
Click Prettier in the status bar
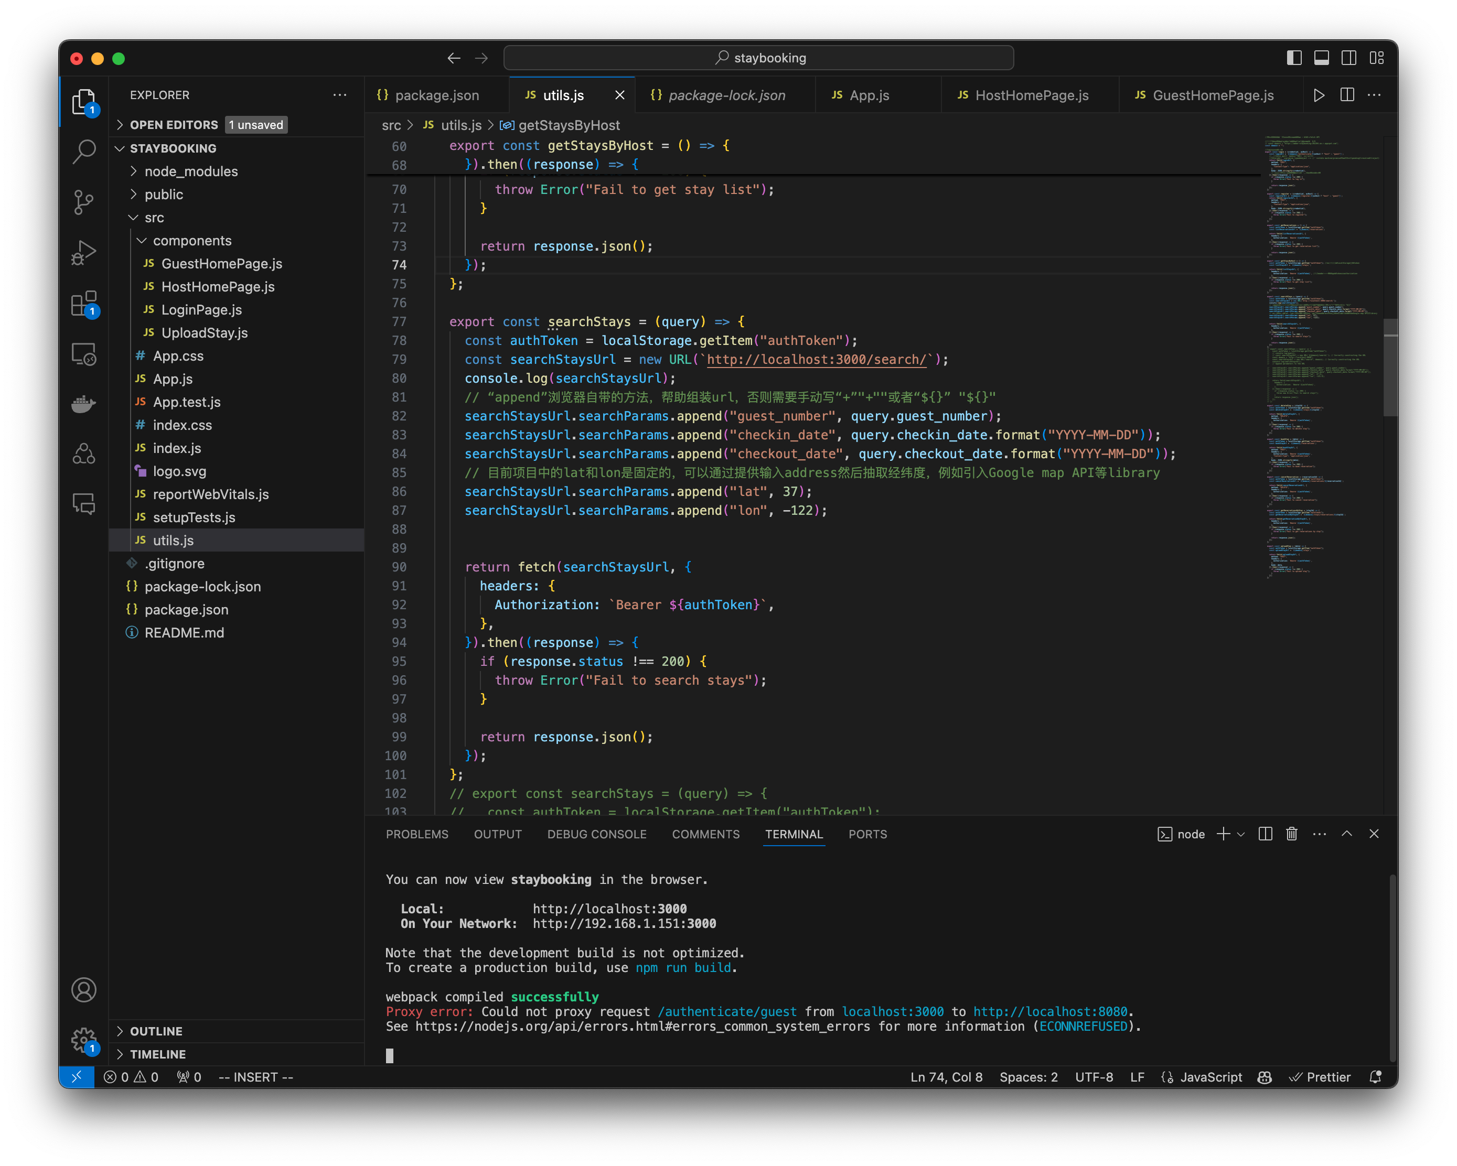1321,1077
